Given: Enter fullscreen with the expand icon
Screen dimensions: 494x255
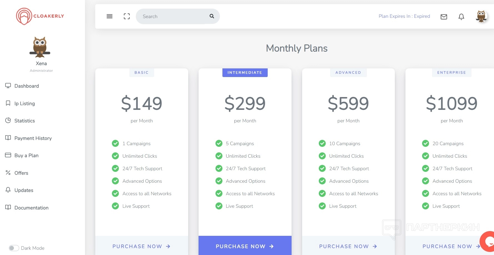Looking at the screenshot, I should (127, 16).
